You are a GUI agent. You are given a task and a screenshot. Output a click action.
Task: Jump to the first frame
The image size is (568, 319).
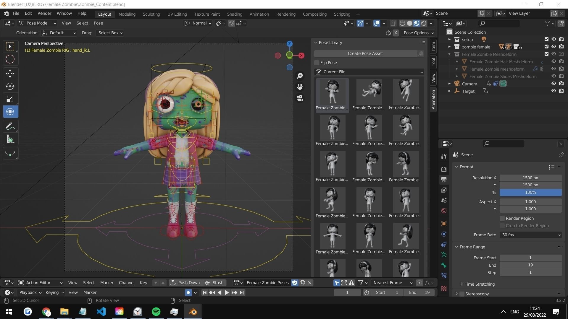[x=204, y=292]
